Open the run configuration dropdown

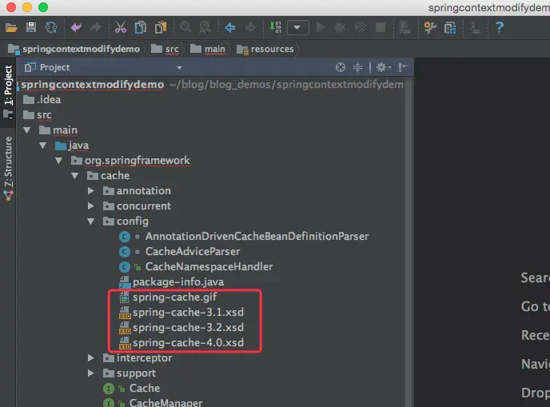tap(297, 28)
